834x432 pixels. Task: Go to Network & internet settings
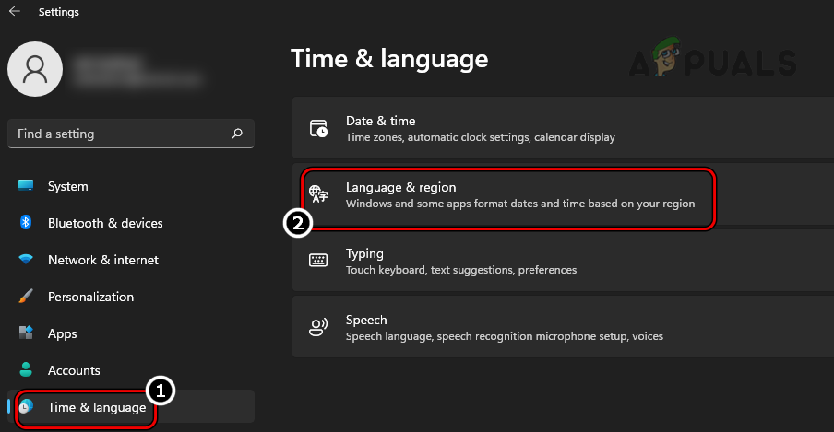103,260
